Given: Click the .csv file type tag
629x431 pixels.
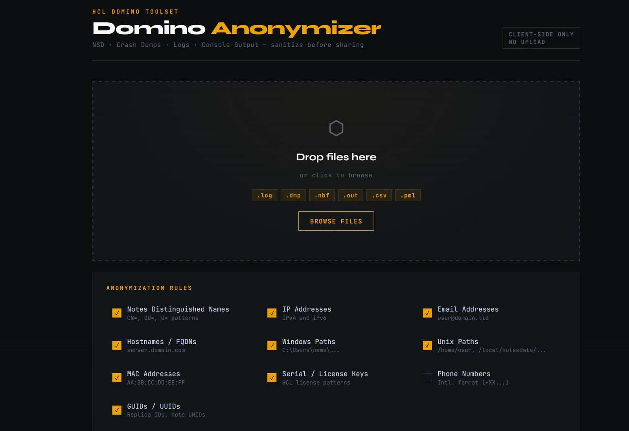Looking at the screenshot, I should [x=379, y=195].
